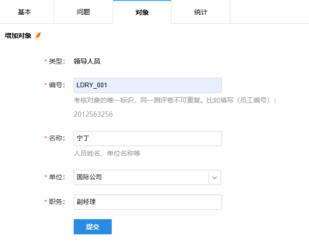Open the 单位 combo box showing 国际公司

(141, 177)
